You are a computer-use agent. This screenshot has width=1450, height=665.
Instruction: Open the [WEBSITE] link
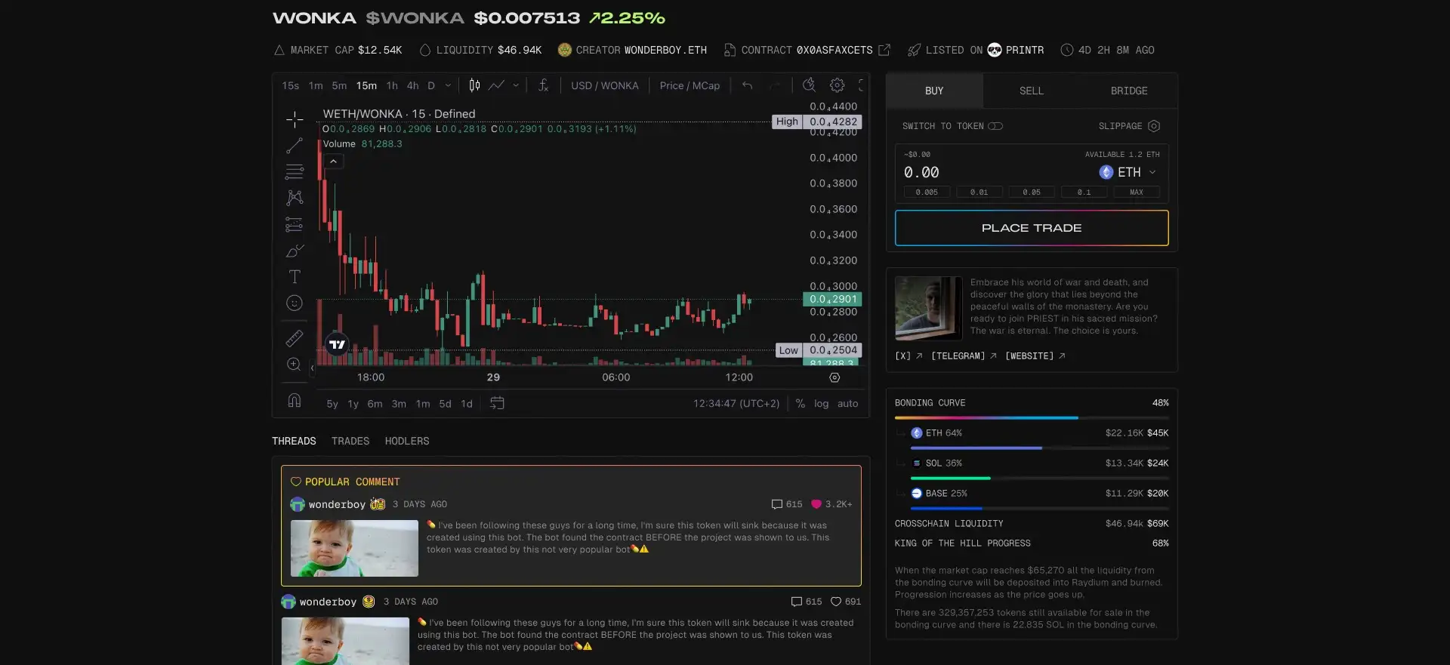coord(1035,356)
